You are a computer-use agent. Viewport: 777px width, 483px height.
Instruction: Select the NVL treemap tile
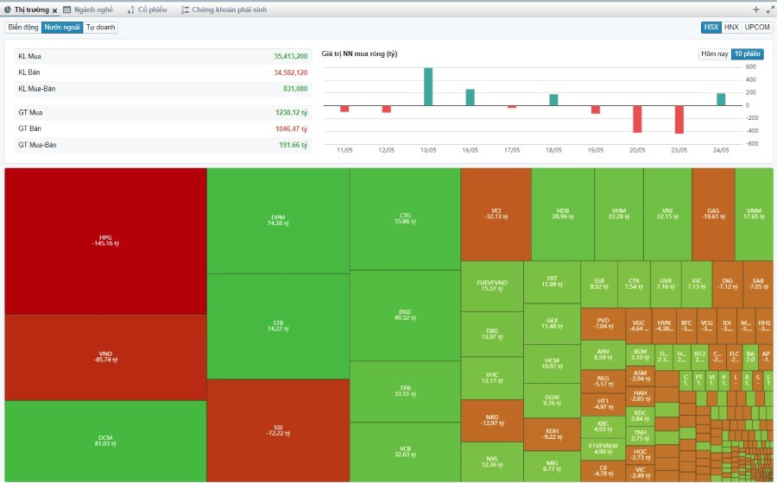[x=491, y=461]
